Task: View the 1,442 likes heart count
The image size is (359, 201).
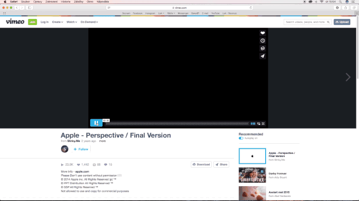Action: pos(83,165)
